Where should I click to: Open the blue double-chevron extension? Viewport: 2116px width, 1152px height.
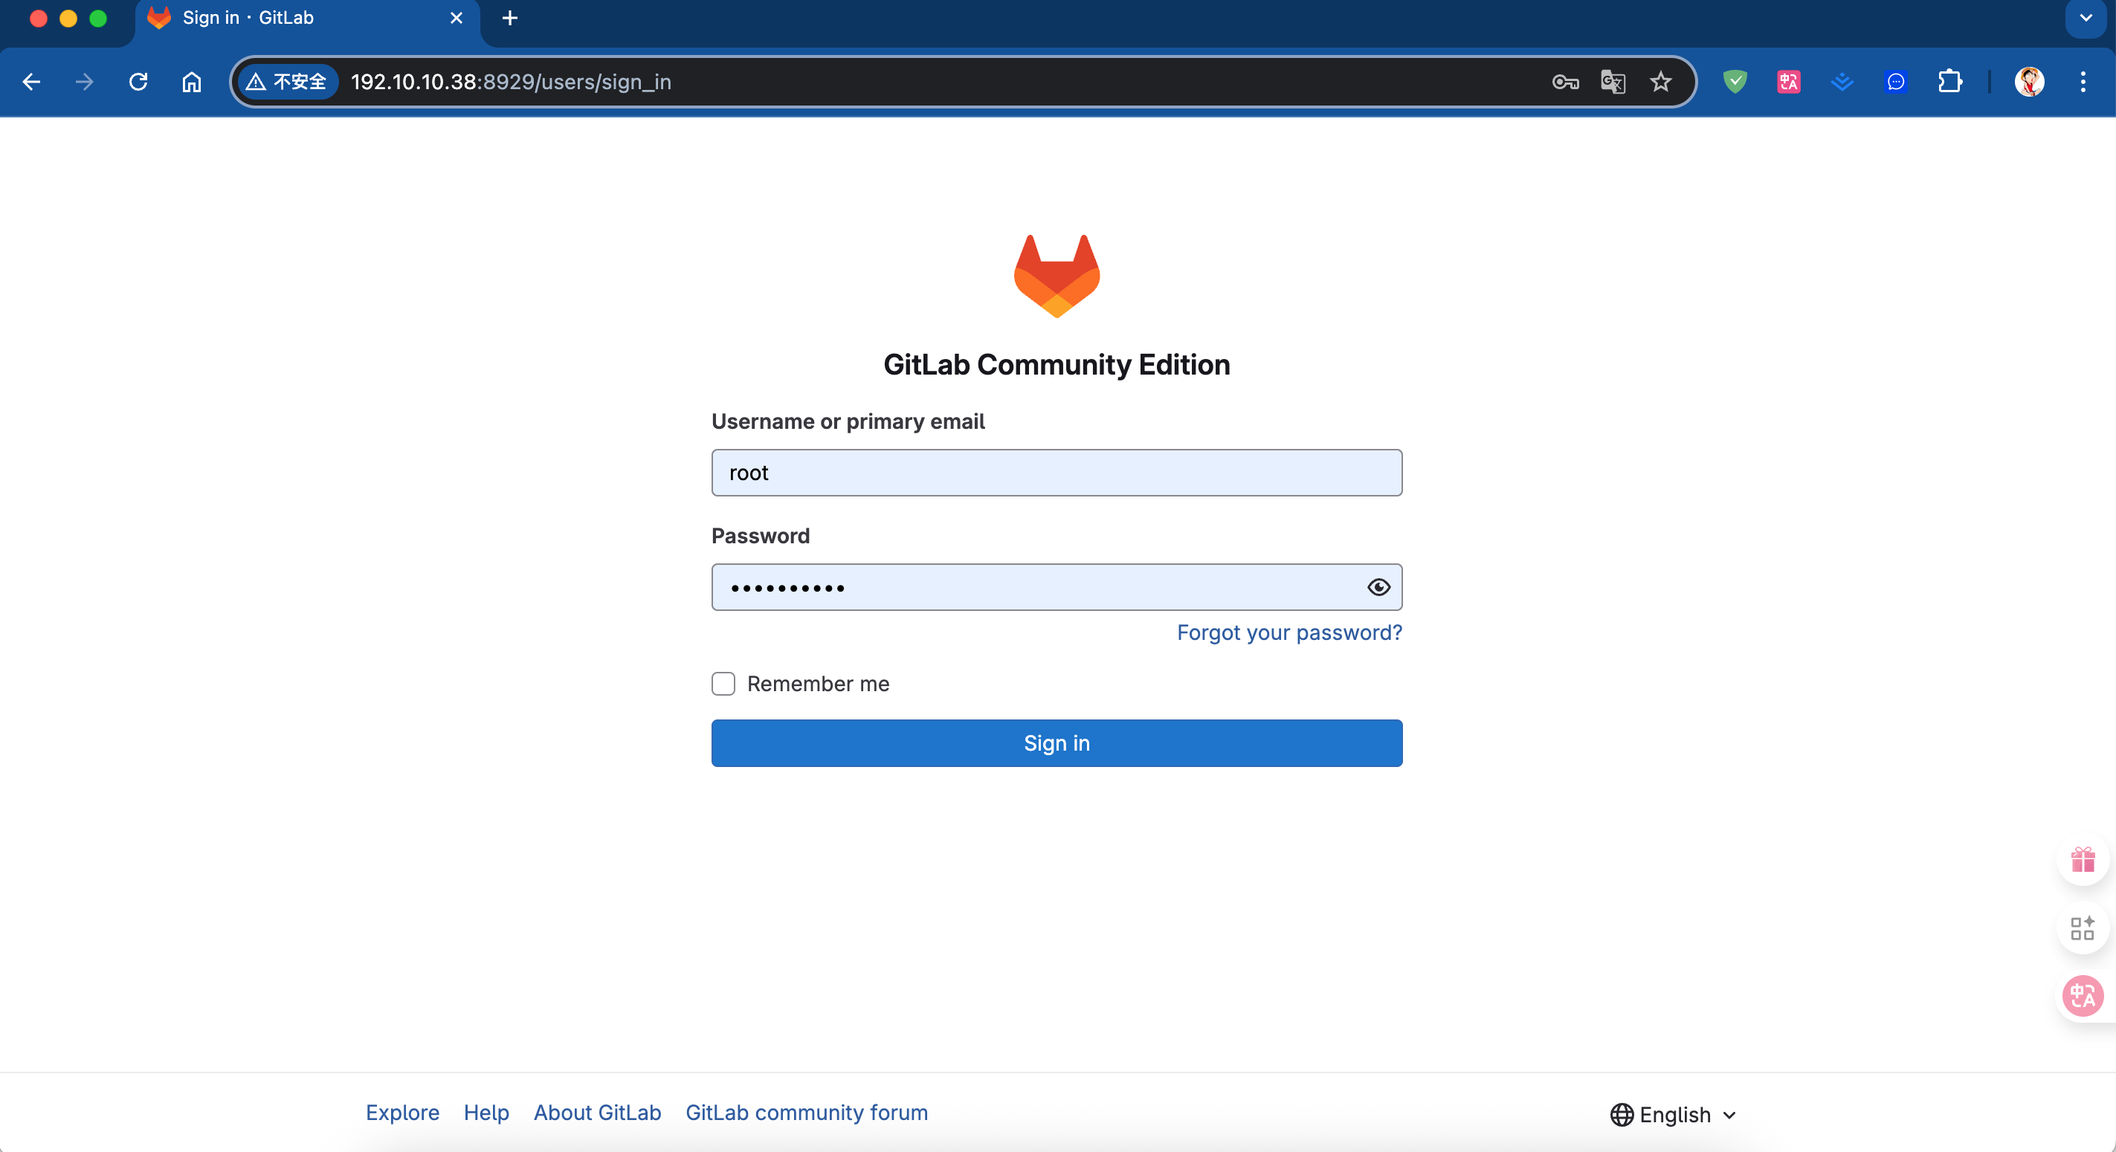[1842, 82]
